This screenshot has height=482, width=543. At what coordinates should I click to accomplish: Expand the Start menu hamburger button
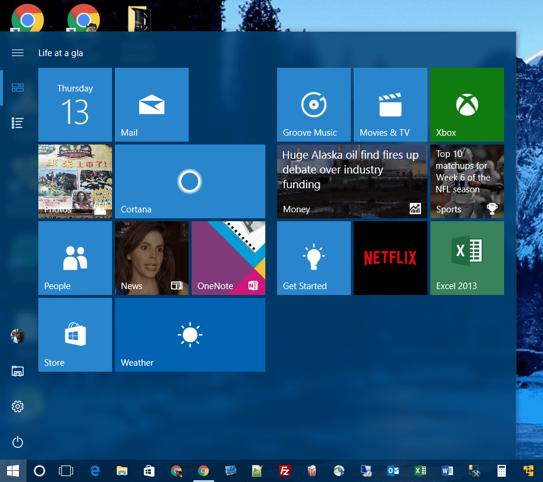pyautogui.click(x=18, y=53)
